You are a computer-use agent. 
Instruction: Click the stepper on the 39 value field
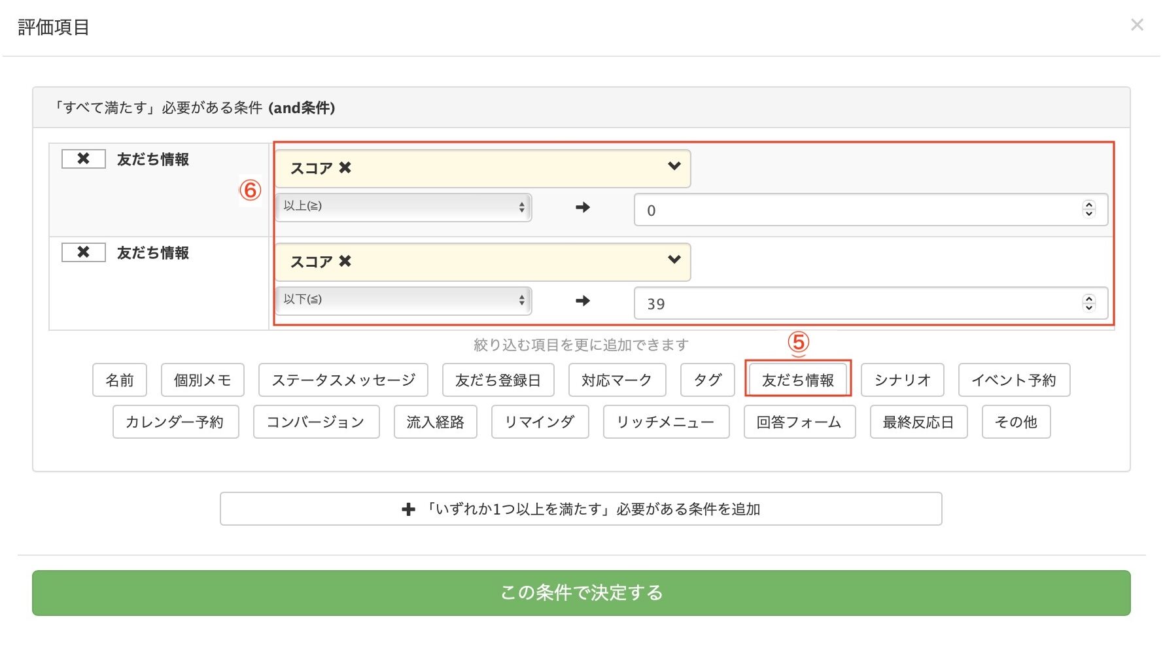[x=1088, y=303]
